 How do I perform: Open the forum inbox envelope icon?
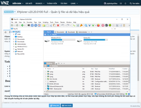pos(121,3)
